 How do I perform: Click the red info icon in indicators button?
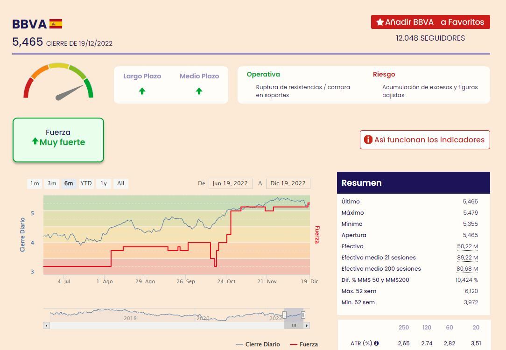[x=368, y=140]
